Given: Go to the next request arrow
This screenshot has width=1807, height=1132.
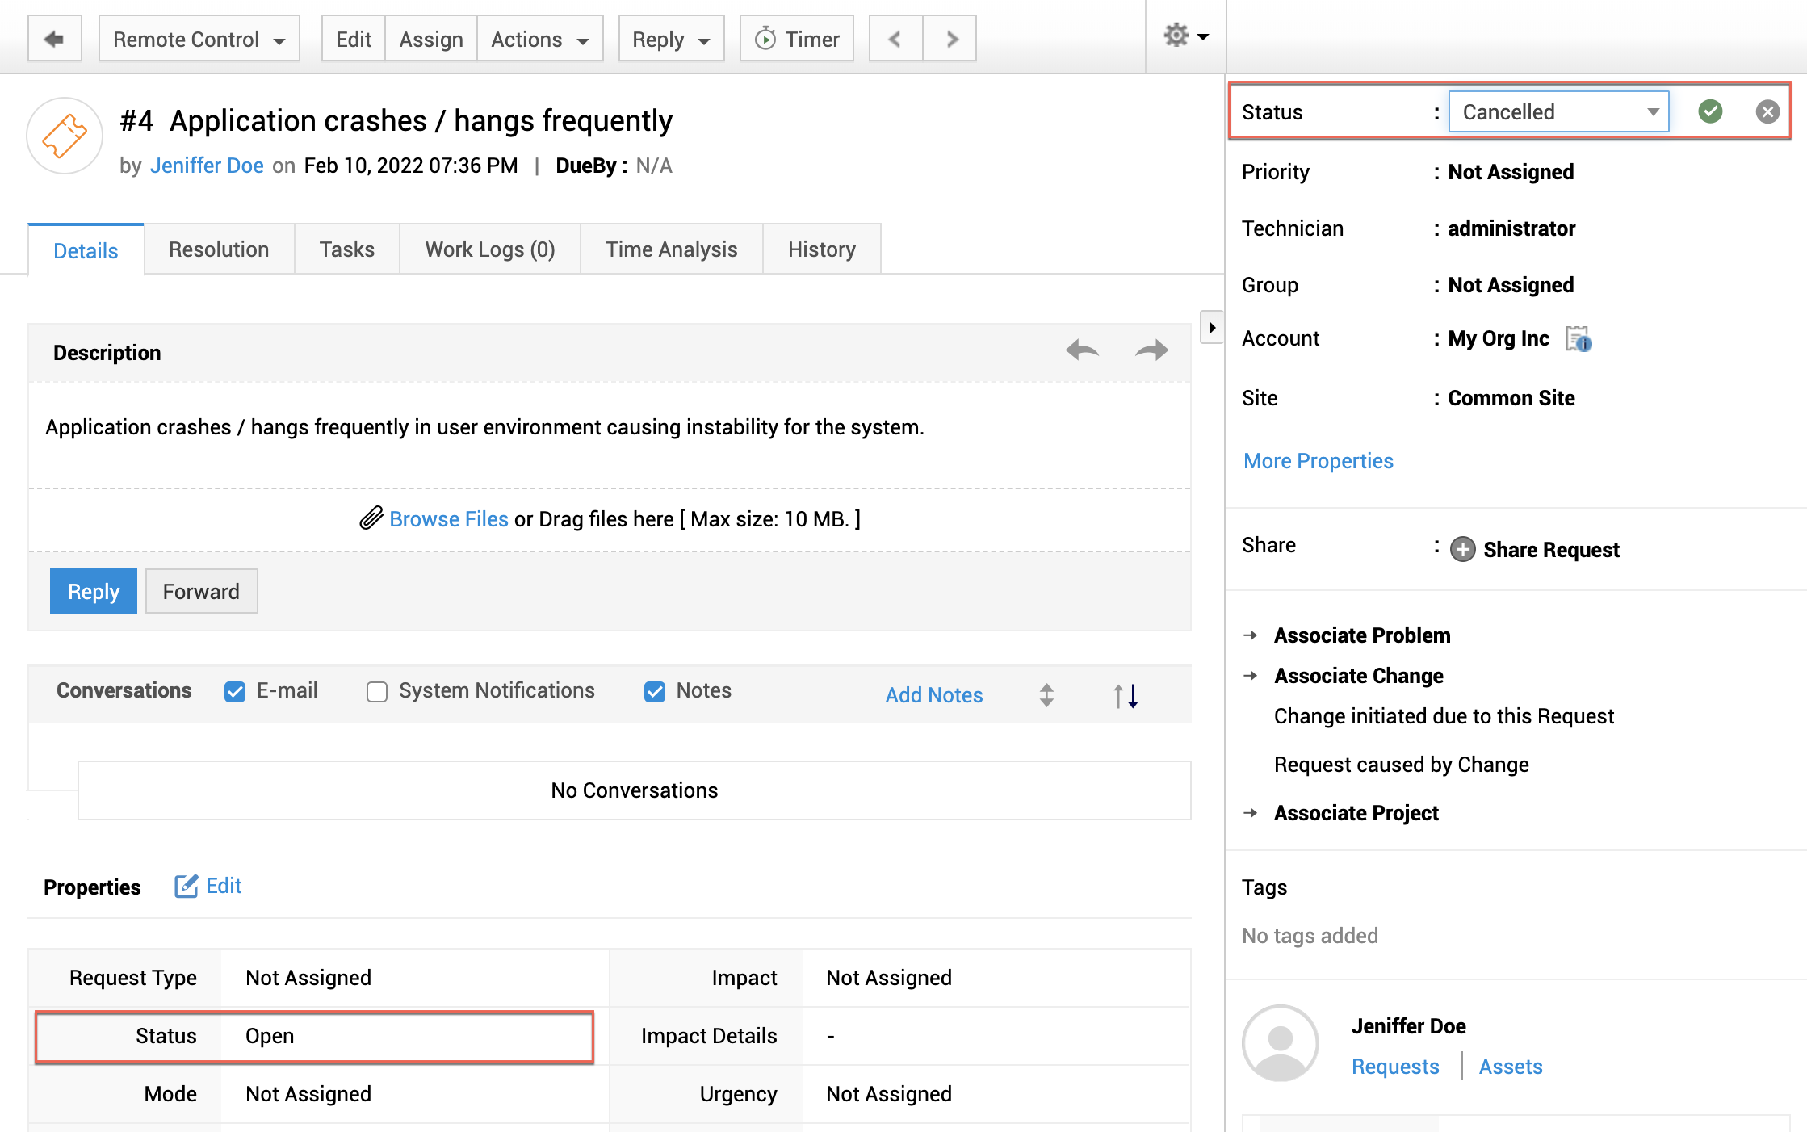Looking at the screenshot, I should click(x=951, y=39).
